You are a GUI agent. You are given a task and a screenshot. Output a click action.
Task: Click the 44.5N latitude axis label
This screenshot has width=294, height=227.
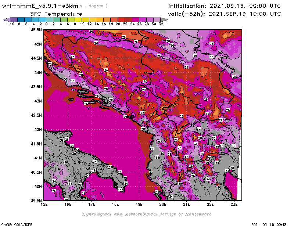click(36, 58)
